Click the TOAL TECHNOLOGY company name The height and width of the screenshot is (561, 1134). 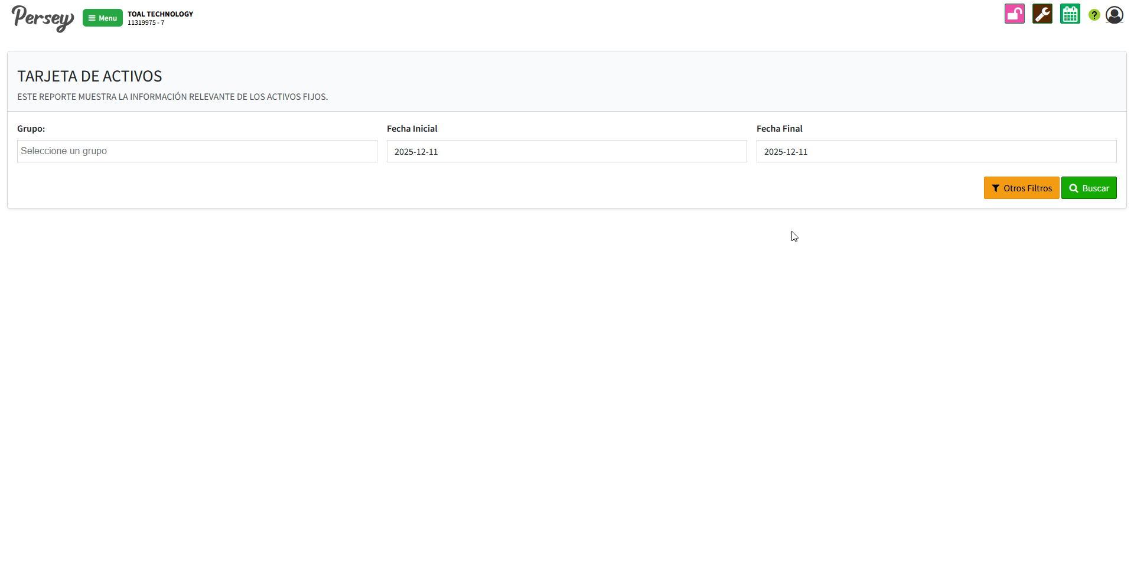coord(160,14)
